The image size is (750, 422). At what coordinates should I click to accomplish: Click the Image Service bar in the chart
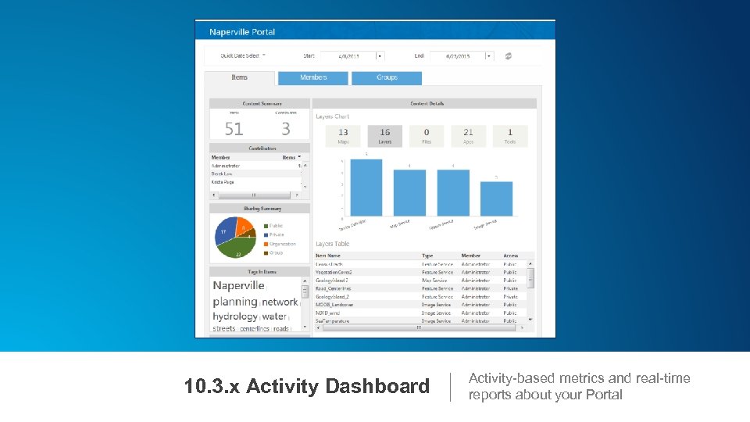[497, 199]
